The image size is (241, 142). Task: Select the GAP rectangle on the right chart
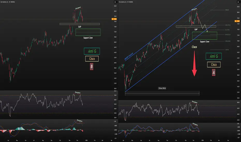coord(196,26)
